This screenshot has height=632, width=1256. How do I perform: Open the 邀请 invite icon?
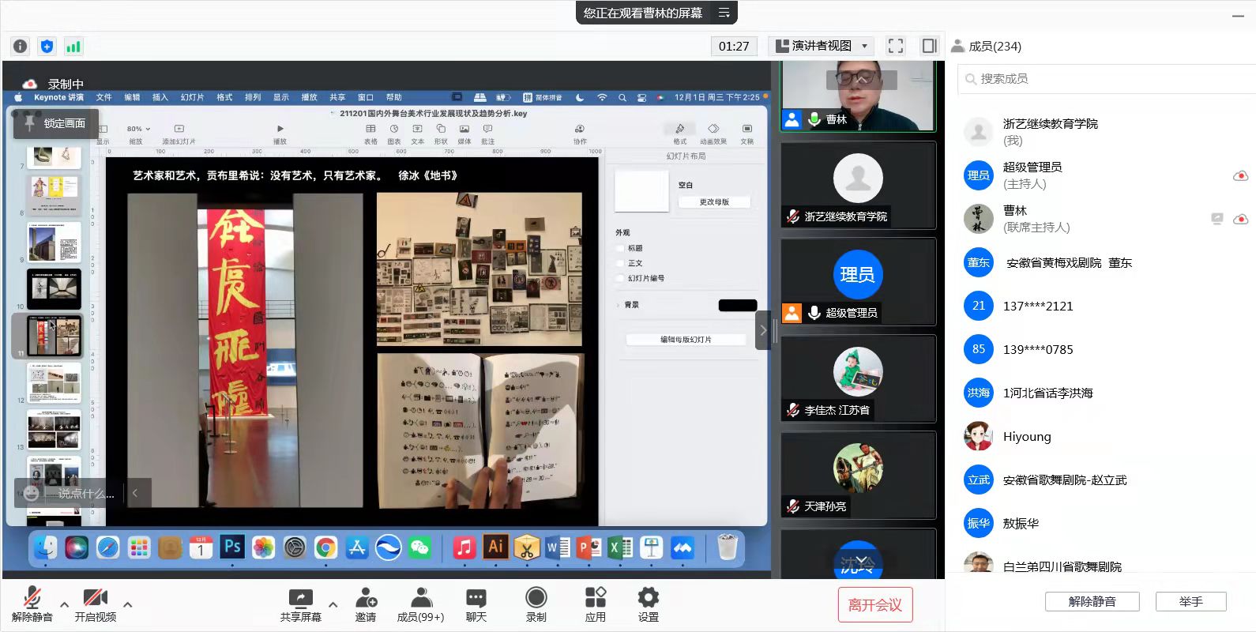pos(366,604)
